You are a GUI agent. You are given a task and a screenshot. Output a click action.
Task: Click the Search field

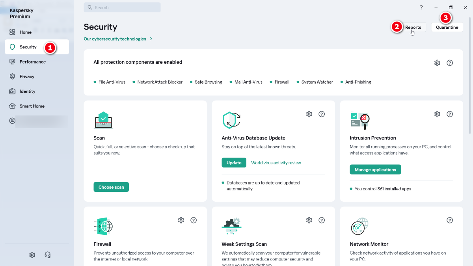coord(122,7)
